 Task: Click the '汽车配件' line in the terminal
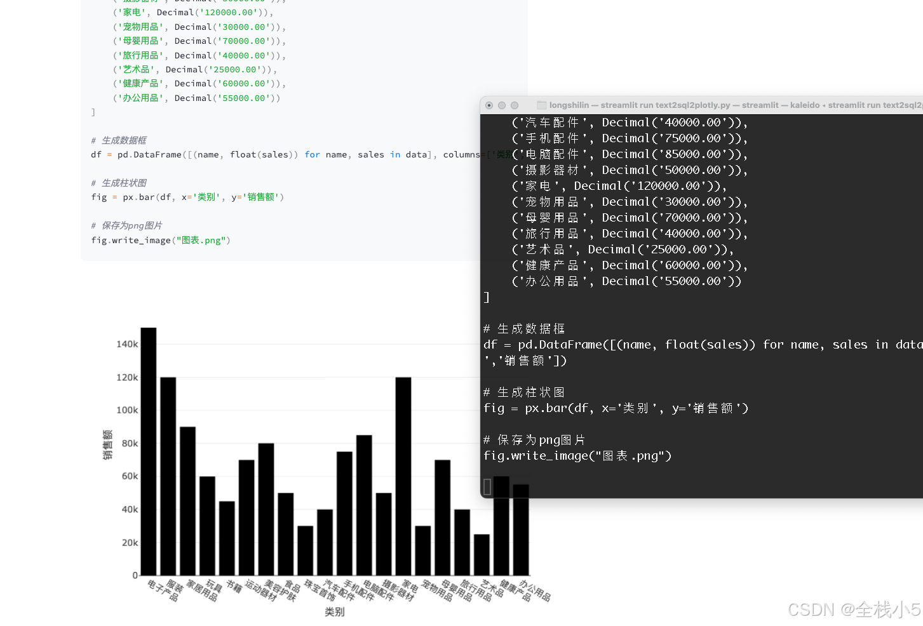point(630,123)
